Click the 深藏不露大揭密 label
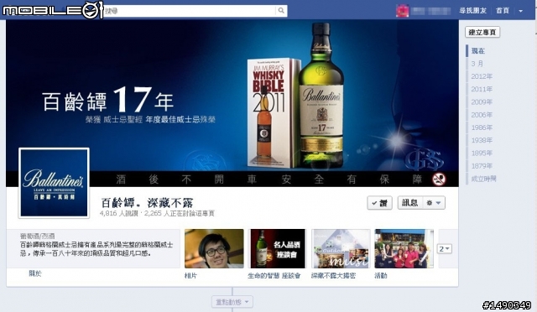This screenshot has width=537, height=312. pos(333,276)
